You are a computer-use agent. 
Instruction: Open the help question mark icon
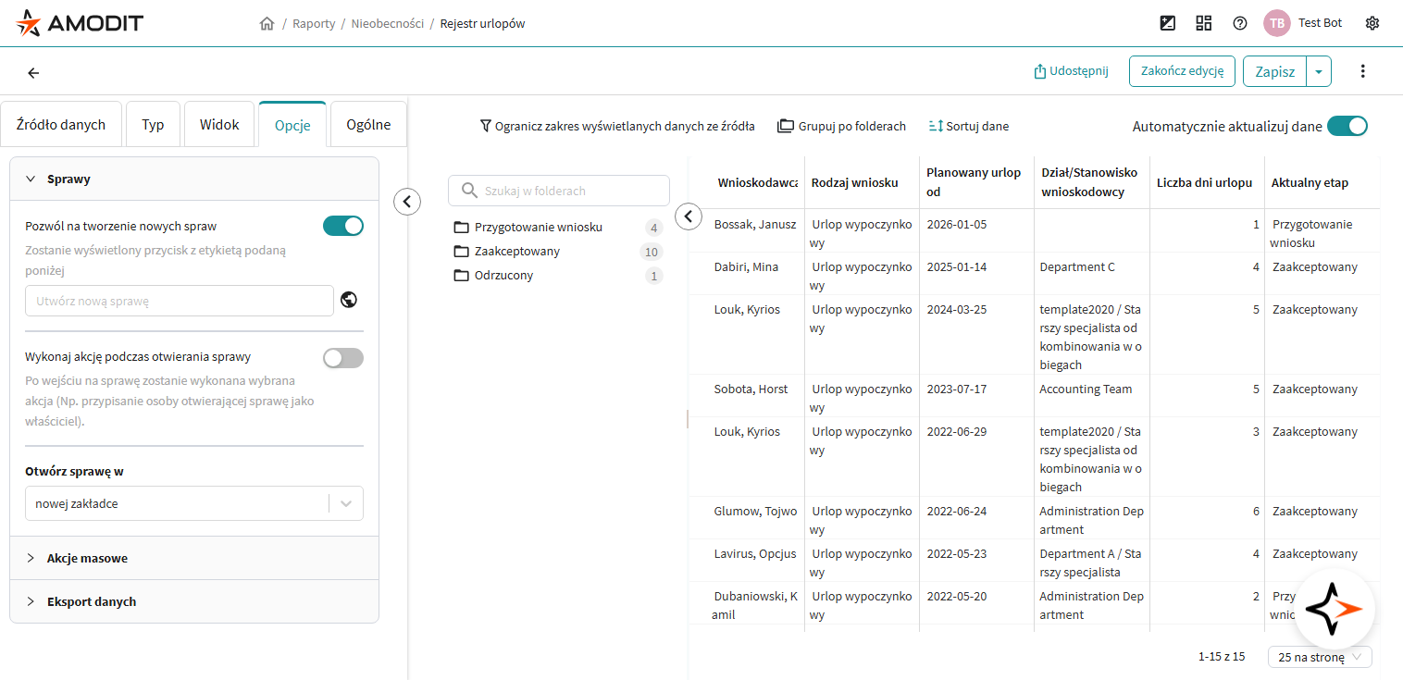[1240, 23]
